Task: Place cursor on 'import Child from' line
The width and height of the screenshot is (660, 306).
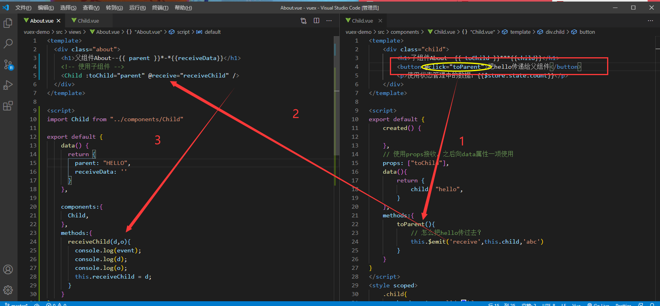Action: pyautogui.click(x=115, y=119)
